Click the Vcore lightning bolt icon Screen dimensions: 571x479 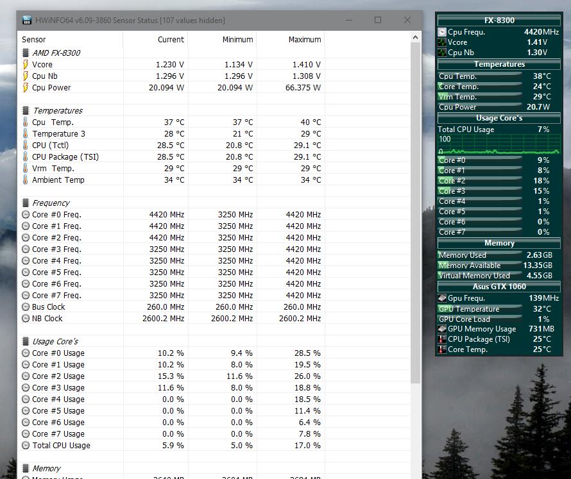[x=26, y=64]
